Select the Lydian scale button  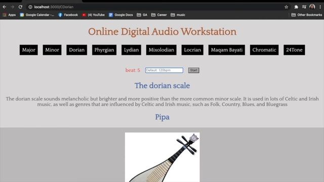coord(131,50)
